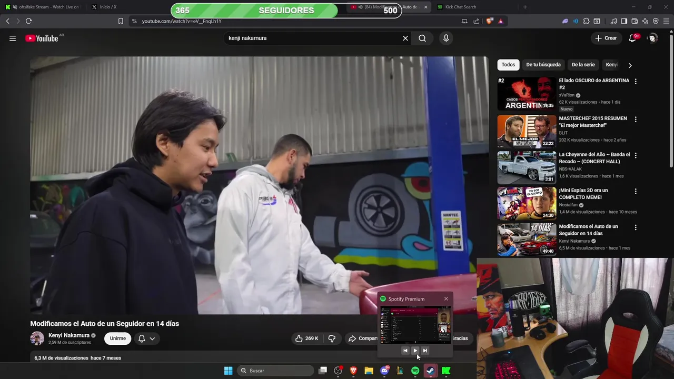Click the Crear button

(606, 38)
